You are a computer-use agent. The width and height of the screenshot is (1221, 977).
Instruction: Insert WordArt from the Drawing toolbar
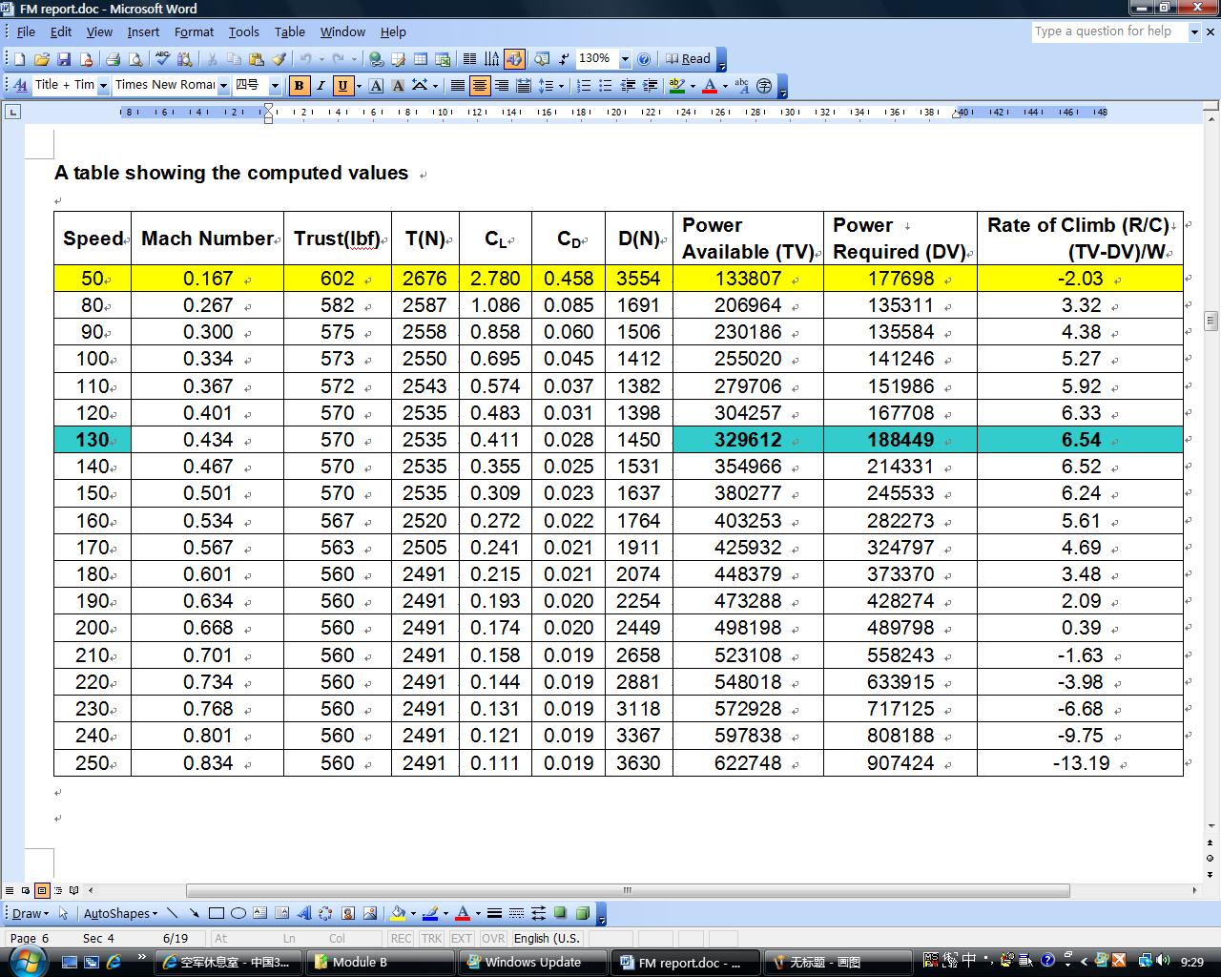304,913
